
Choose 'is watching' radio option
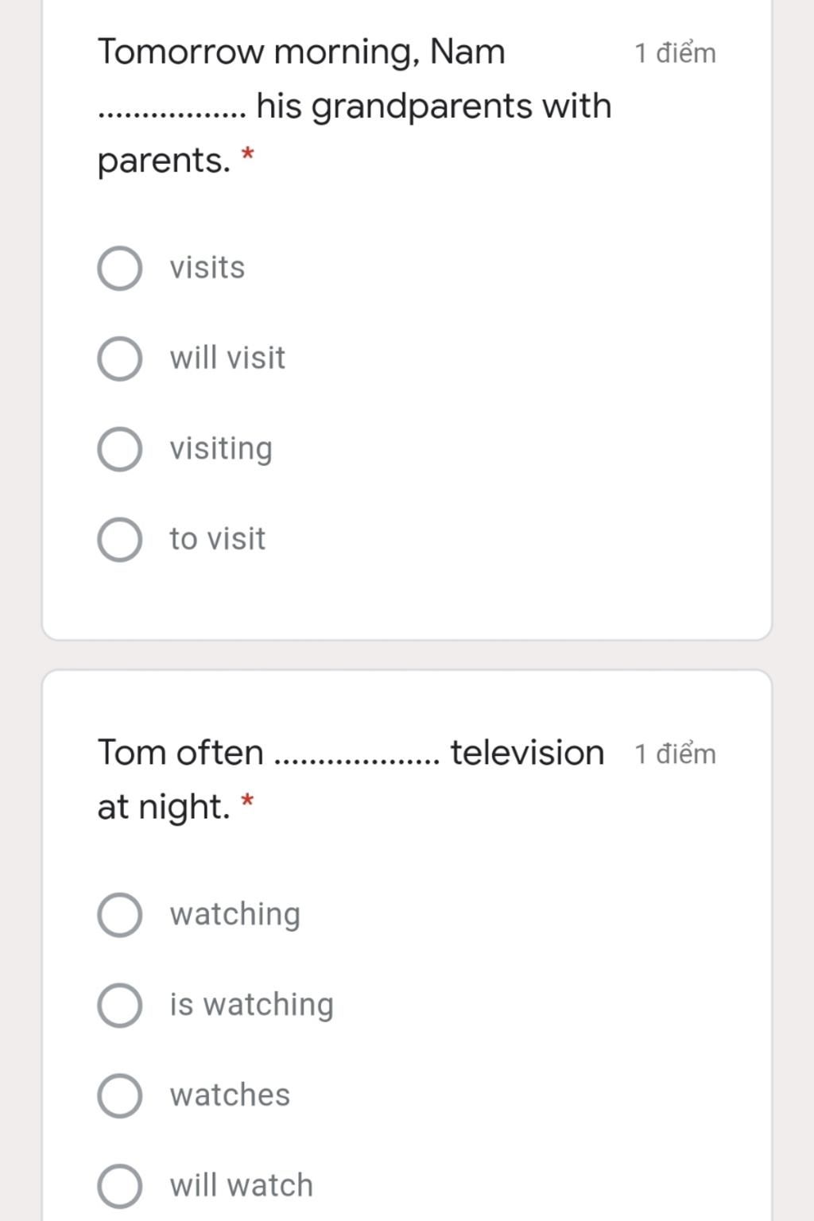point(120,1005)
